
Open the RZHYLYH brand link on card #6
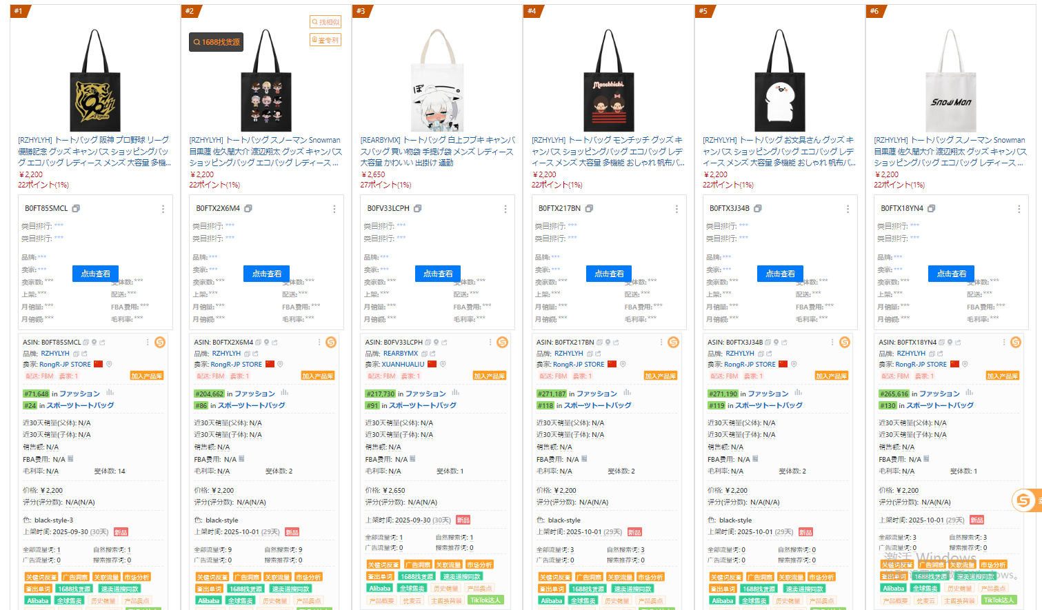tap(912, 353)
